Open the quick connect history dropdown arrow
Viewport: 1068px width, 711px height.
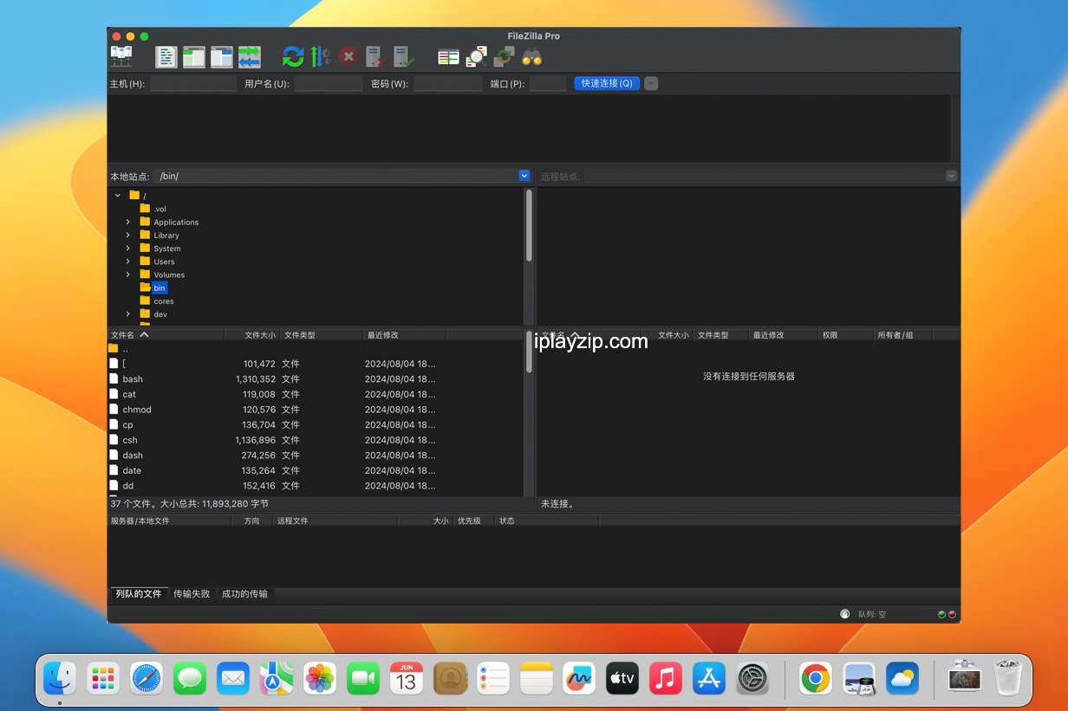(x=651, y=83)
